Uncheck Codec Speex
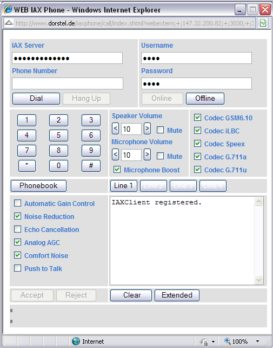This screenshot has width=273, height=348. [x=197, y=143]
